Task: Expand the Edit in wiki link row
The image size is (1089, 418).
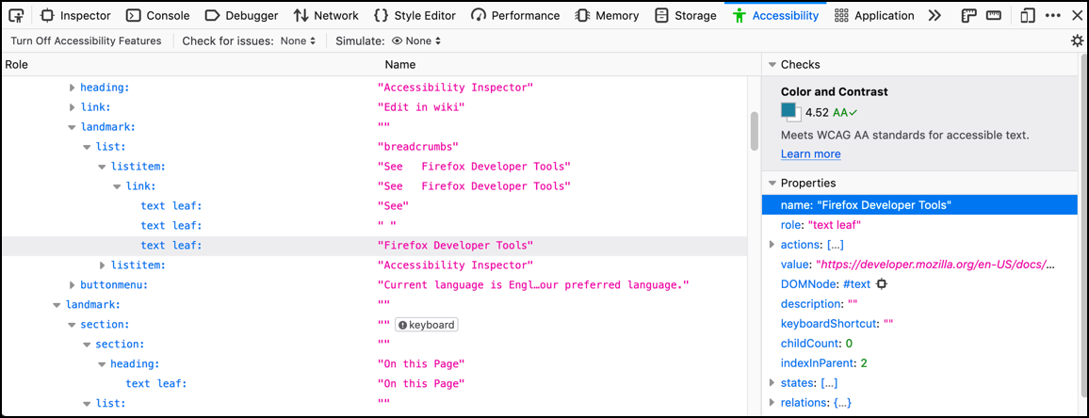Action: (x=72, y=107)
